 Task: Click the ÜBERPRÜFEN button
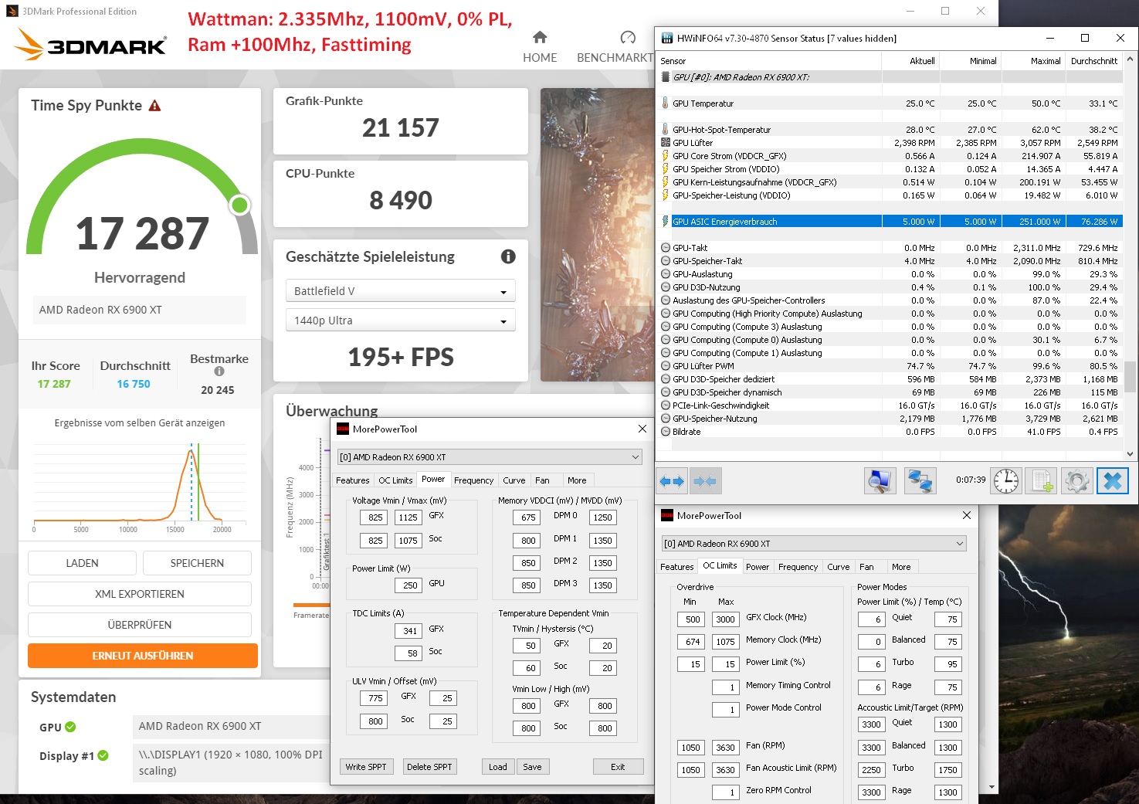coord(140,625)
